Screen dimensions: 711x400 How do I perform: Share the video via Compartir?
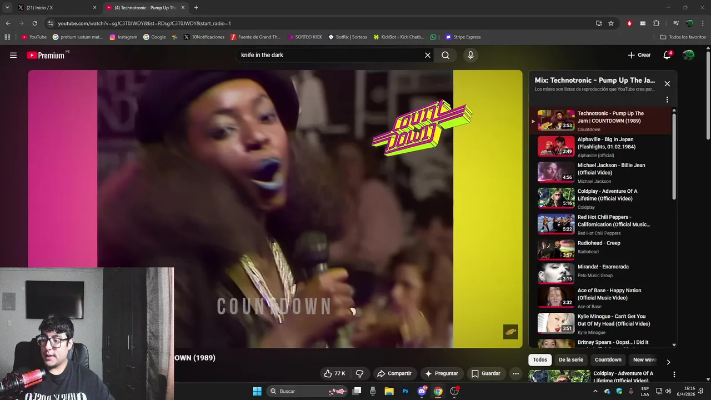pos(394,373)
